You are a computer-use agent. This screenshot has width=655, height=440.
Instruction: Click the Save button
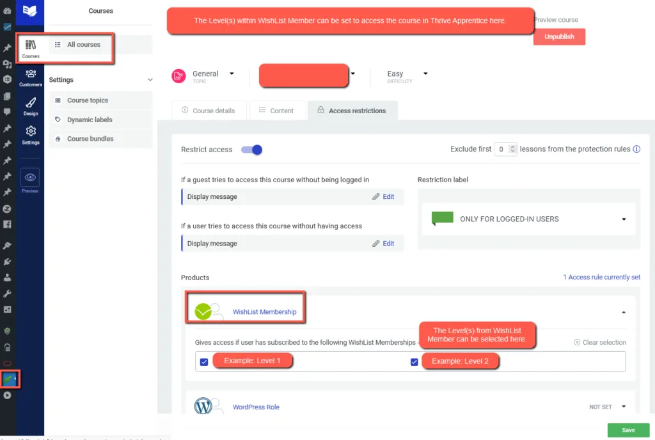(628, 430)
